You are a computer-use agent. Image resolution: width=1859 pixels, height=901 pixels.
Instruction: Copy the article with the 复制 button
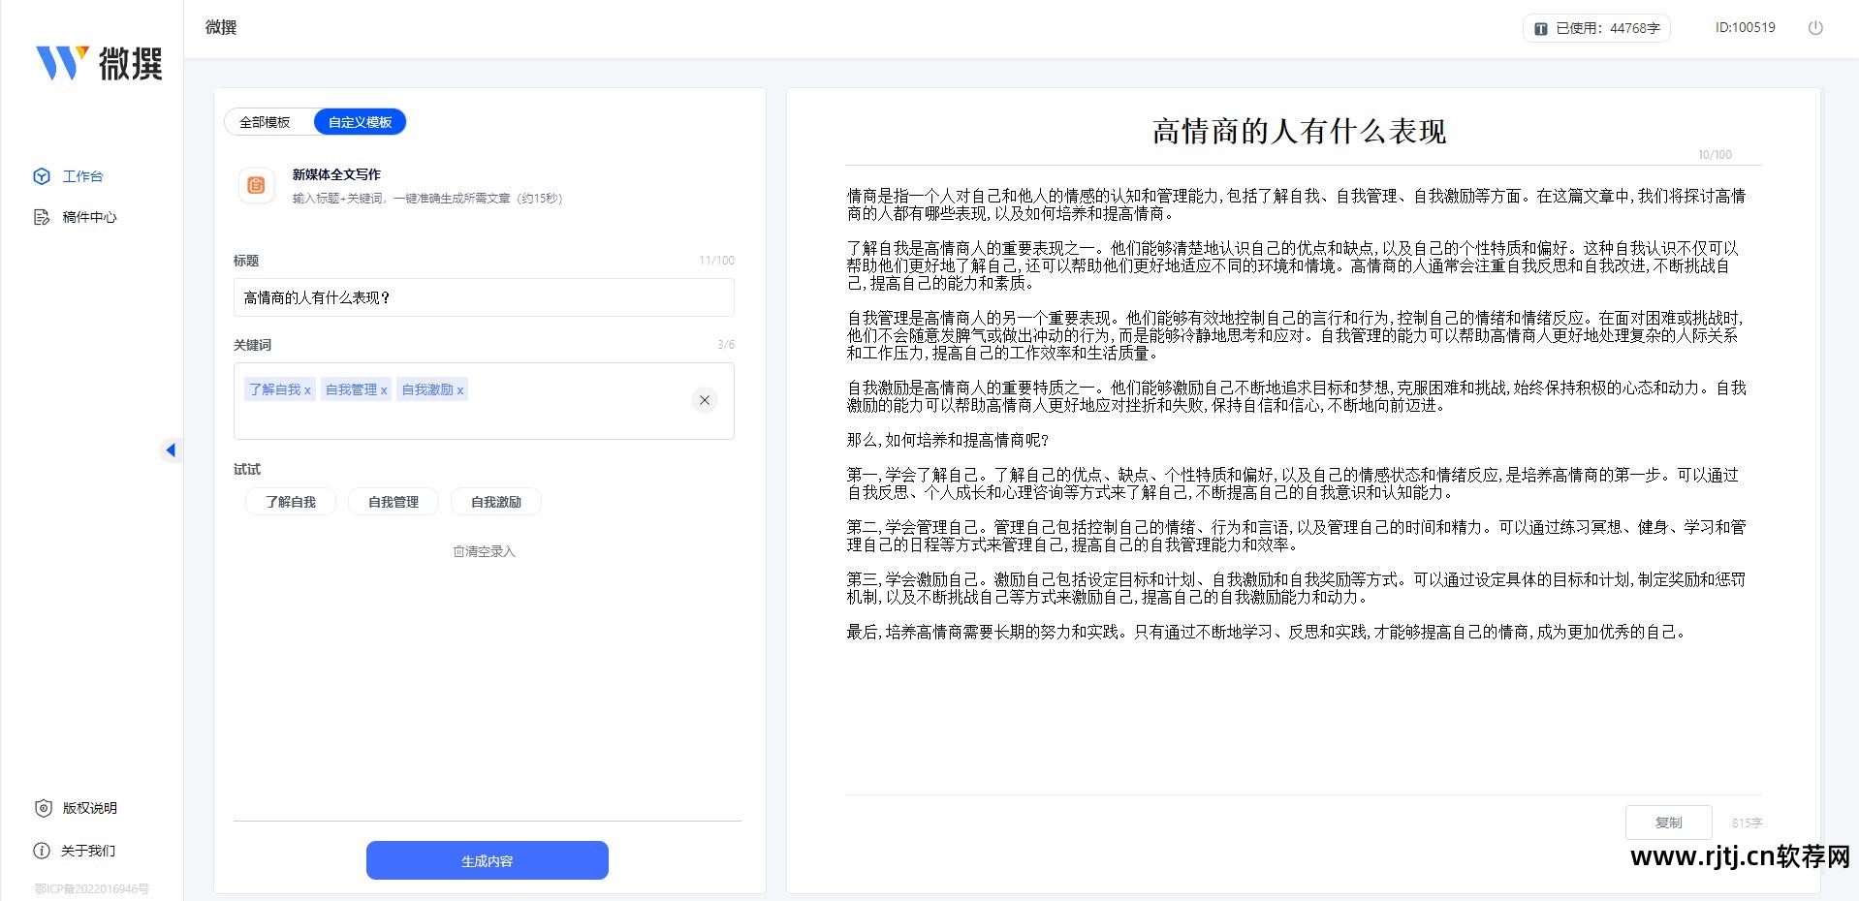pos(1668,823)
